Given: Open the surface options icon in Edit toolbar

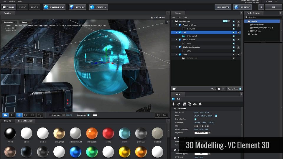Looking at the screenshot, I should click(195, 104).
